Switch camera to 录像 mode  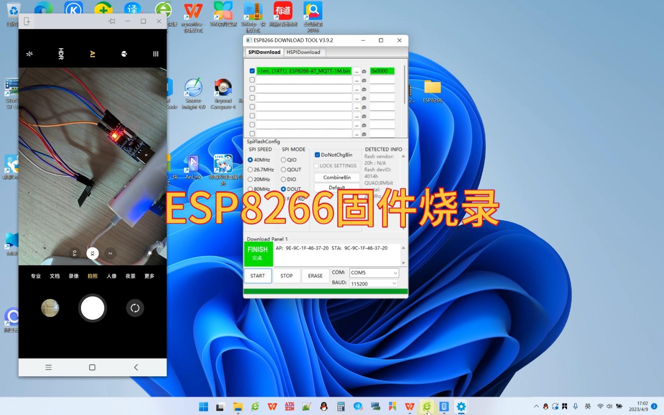(73, 276)
